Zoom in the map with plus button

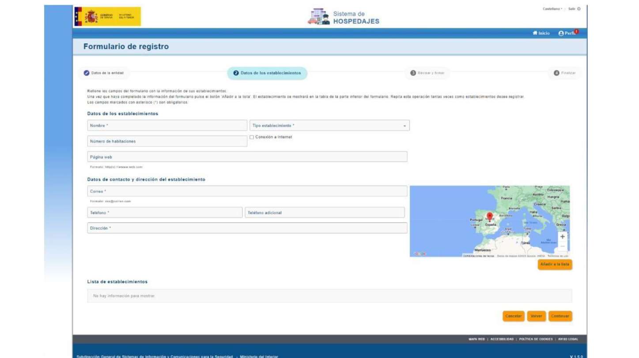coord(562,237)
